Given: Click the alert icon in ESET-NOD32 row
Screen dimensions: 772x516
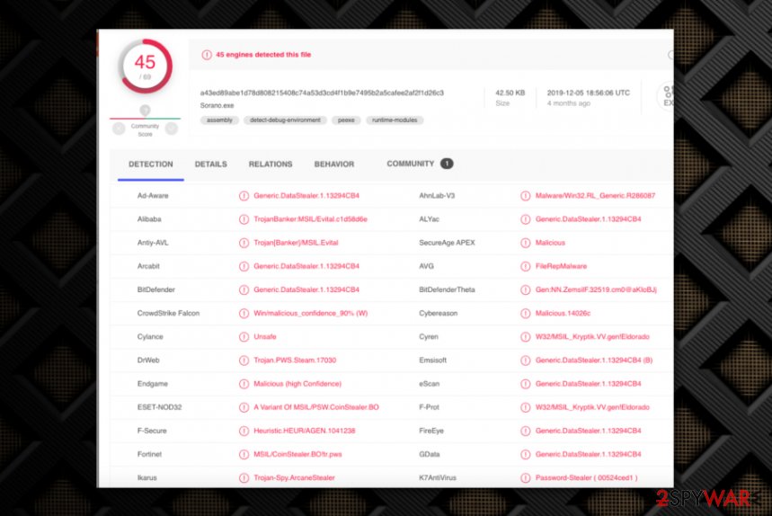Looking at the screenshot, I should [244, 407].
